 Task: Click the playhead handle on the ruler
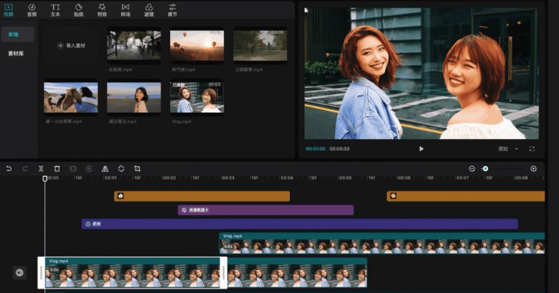45,178
